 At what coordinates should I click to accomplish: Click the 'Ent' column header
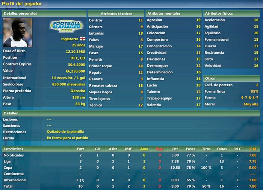[175, 149]
